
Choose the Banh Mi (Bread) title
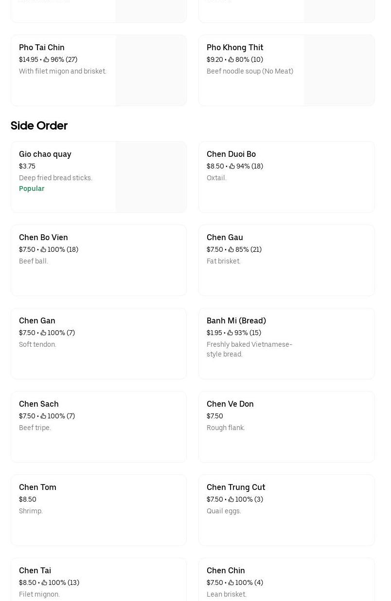point(236,320)
